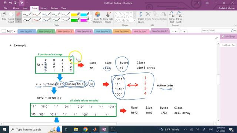The height and width of the screenshot is (133, 237).
Task: Click Add Page button
Action: (x=228, y=37)
